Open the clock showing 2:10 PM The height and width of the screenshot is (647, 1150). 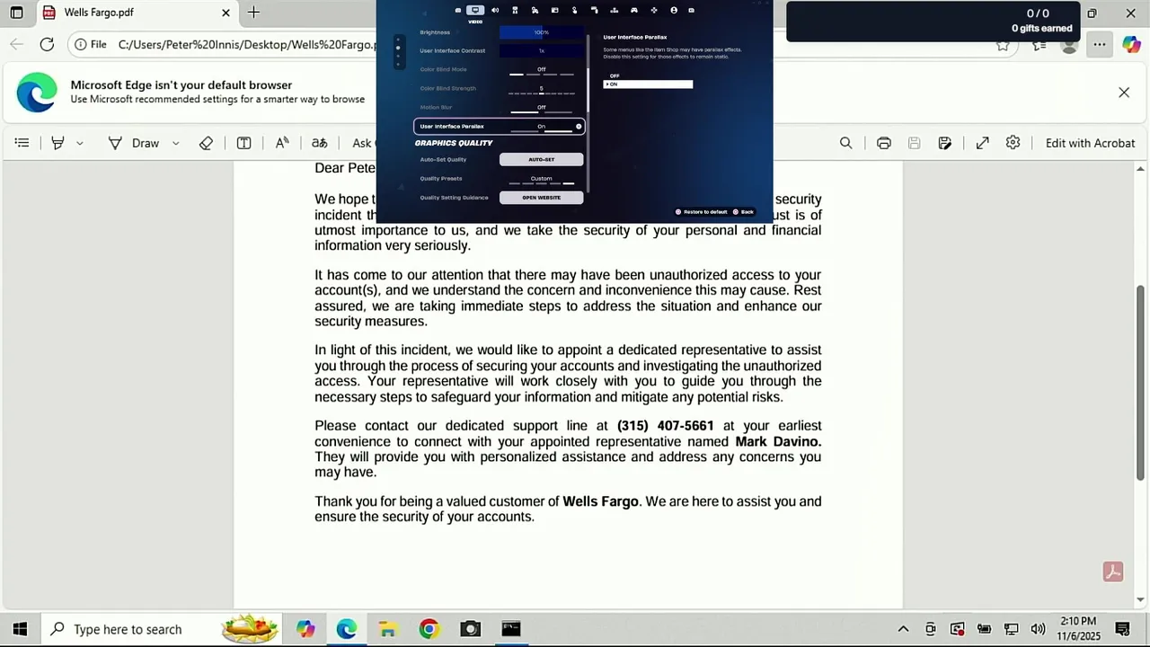[x=1079, y=629]
